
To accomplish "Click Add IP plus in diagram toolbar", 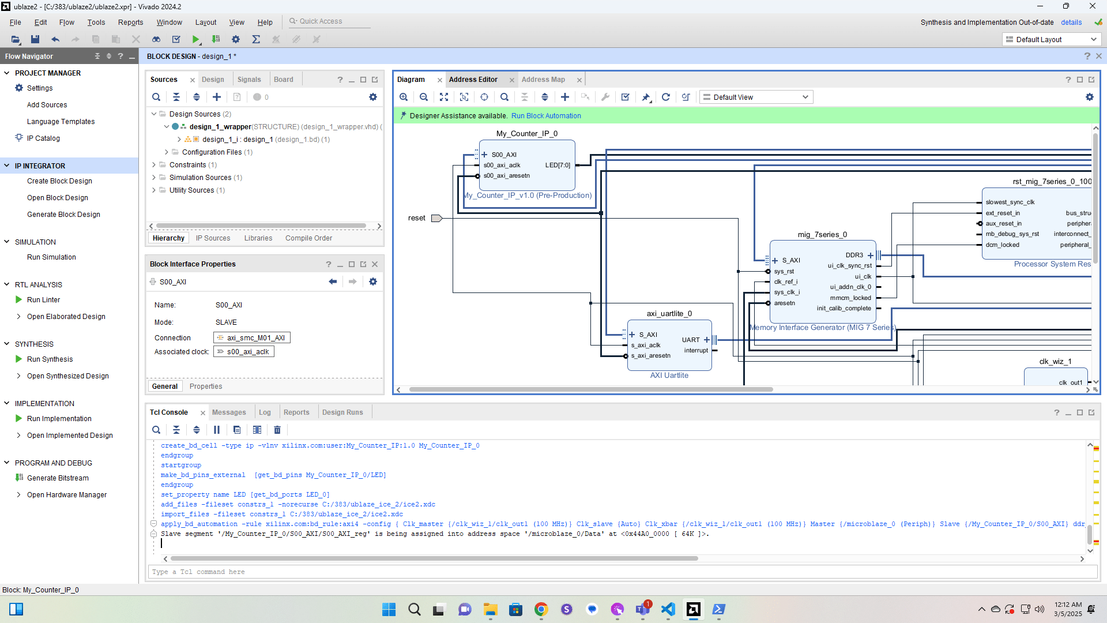I will pyautogui.click(x=565, y=97).
